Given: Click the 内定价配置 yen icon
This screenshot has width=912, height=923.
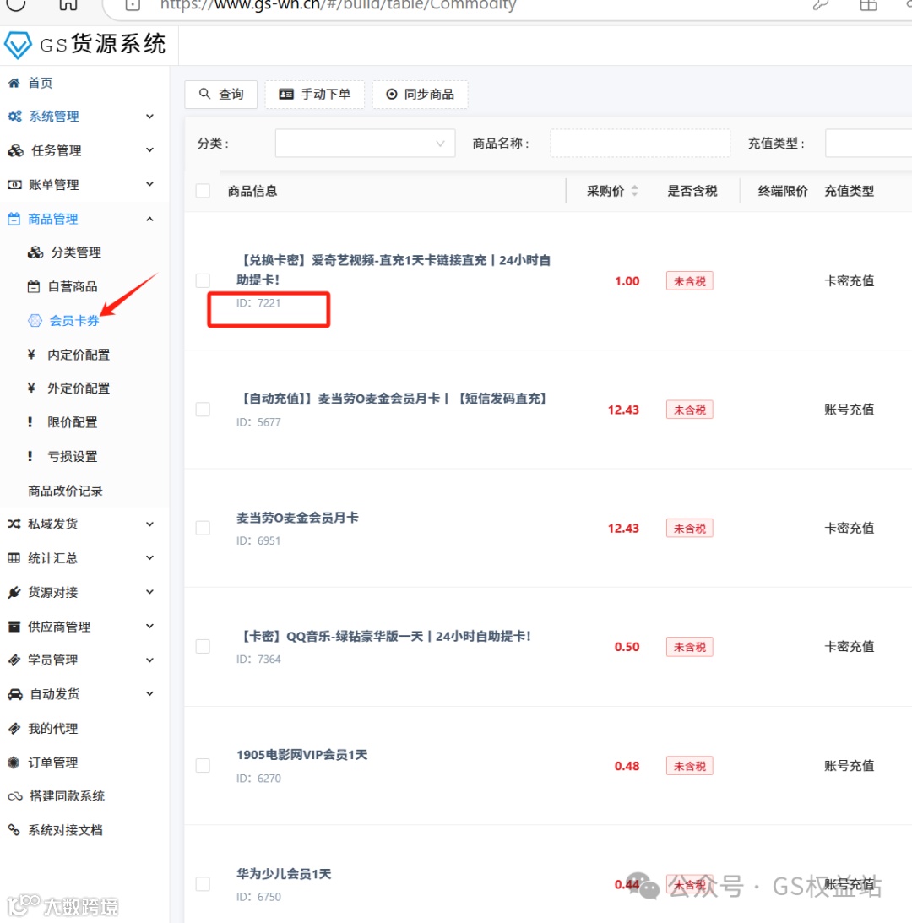Looking at the screenshot, I should pyautogui.click(x=32, y=355).
